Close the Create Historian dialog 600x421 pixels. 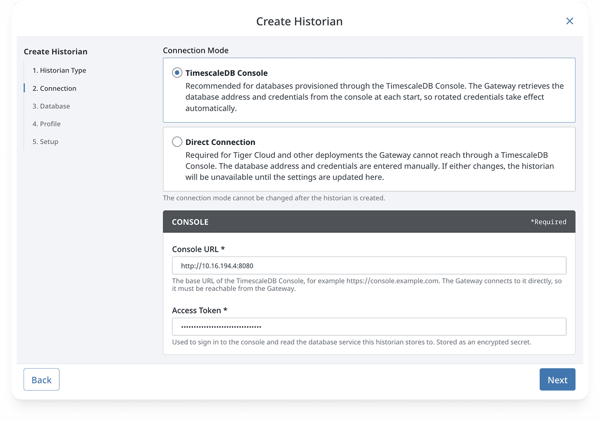point(570,21)
